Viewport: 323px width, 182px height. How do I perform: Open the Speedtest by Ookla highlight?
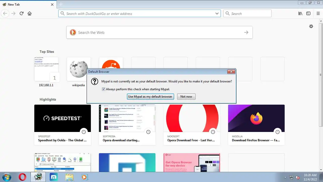click(x=63, y=125)
